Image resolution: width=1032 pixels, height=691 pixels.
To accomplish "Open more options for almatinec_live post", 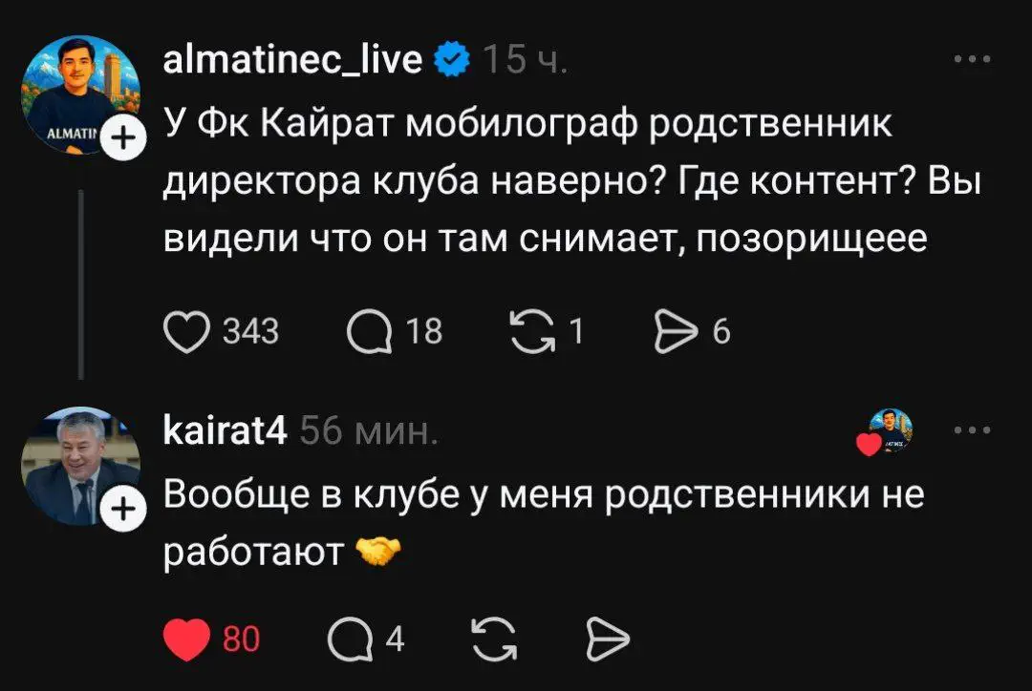I will (x=972, y=59).
